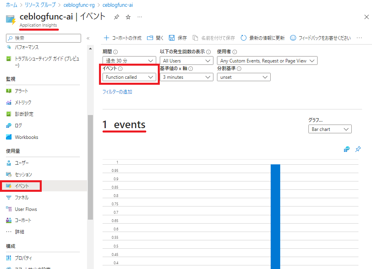The width and height of the screenshot is (372, 269).
Task: Open the unset split-by dropdown
Action: [x=244, y=77]
